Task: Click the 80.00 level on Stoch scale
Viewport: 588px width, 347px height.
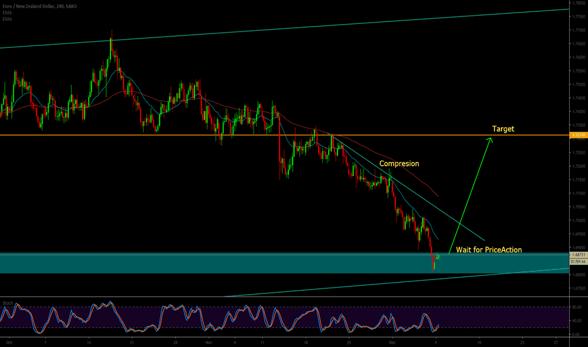Action: (x=577, y=307)
